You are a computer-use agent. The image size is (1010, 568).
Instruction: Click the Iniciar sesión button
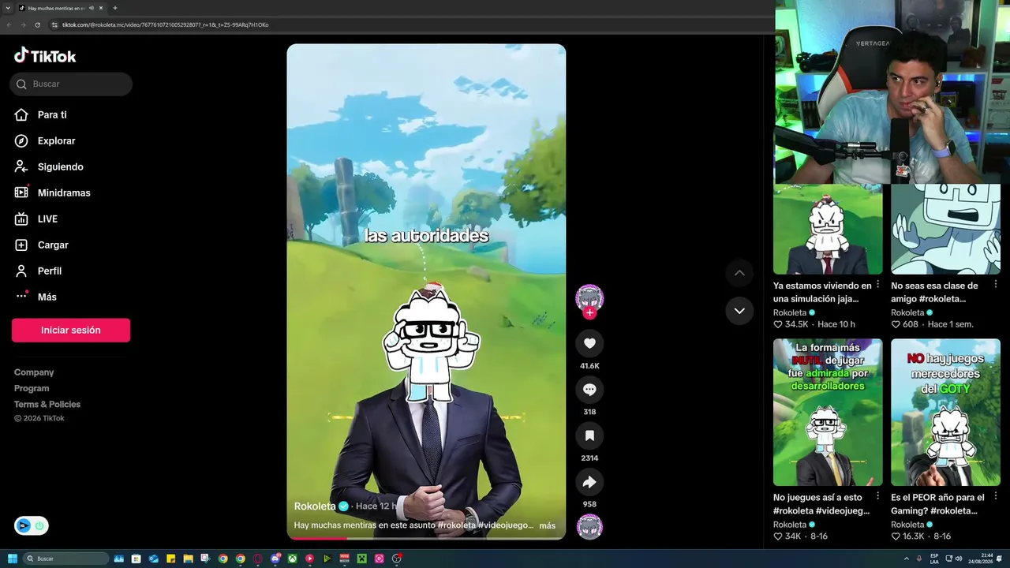coord(71,331)
